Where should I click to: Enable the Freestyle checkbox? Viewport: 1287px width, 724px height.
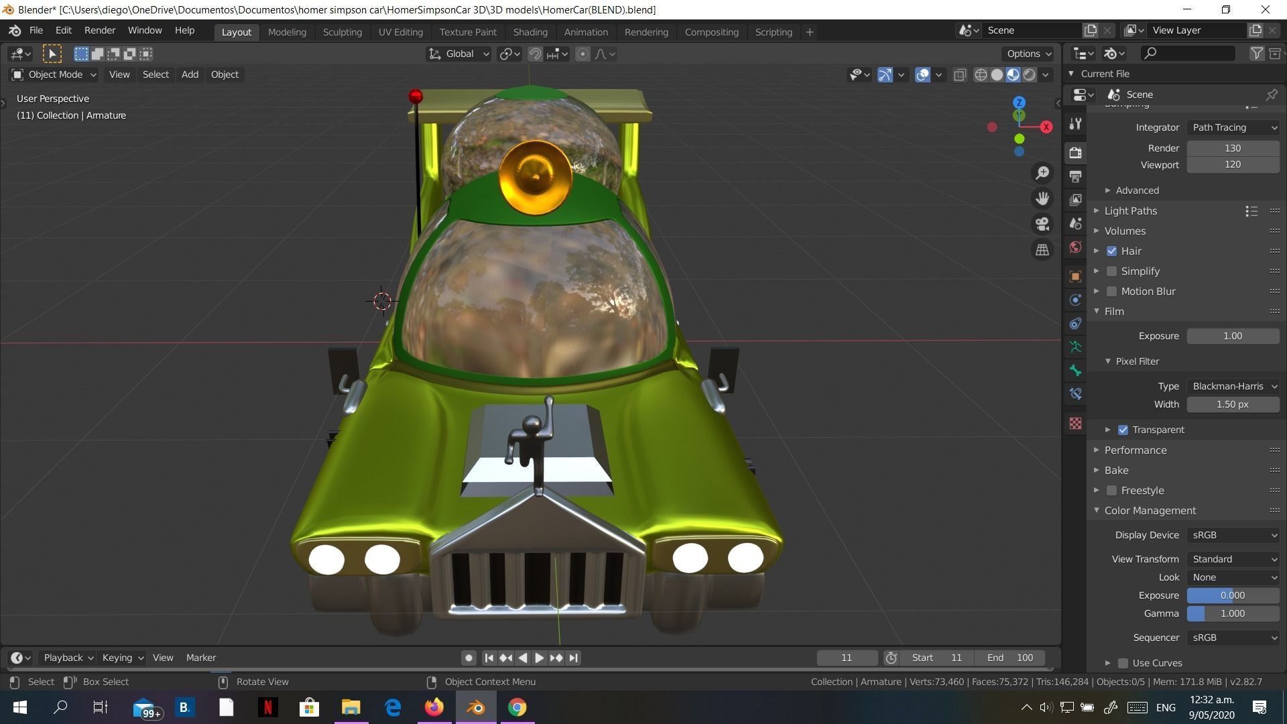(x=1111, y=491)
